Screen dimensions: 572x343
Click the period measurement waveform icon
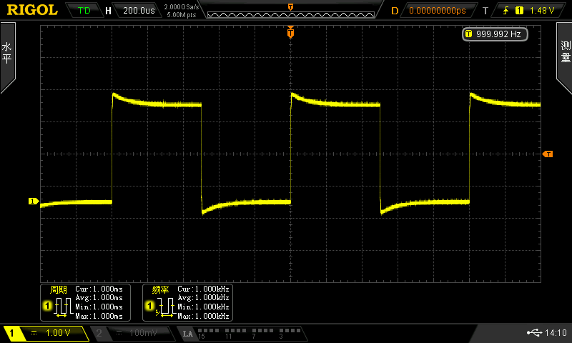pos(63,306)
